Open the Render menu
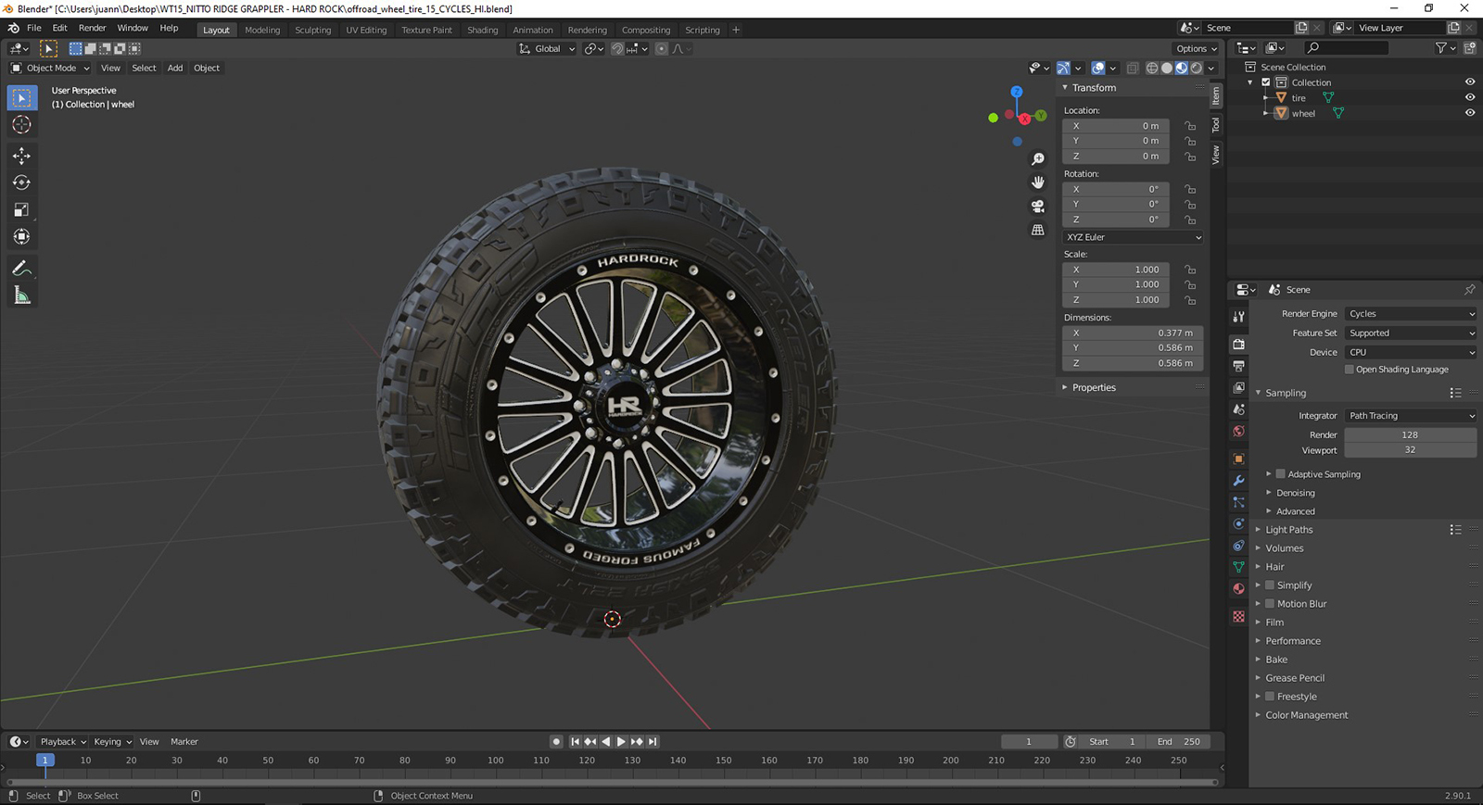The width and height of the screenshot is (1483, 805). point(92,28)
